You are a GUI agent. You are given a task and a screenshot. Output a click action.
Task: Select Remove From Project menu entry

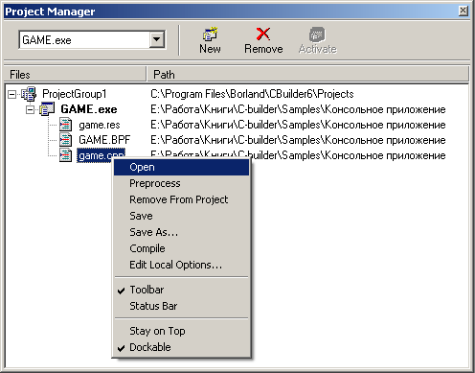click(181, 200)
